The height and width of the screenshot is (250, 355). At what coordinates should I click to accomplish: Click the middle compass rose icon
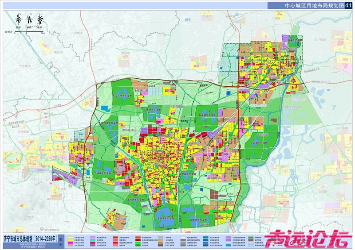[x=29, y=19]
